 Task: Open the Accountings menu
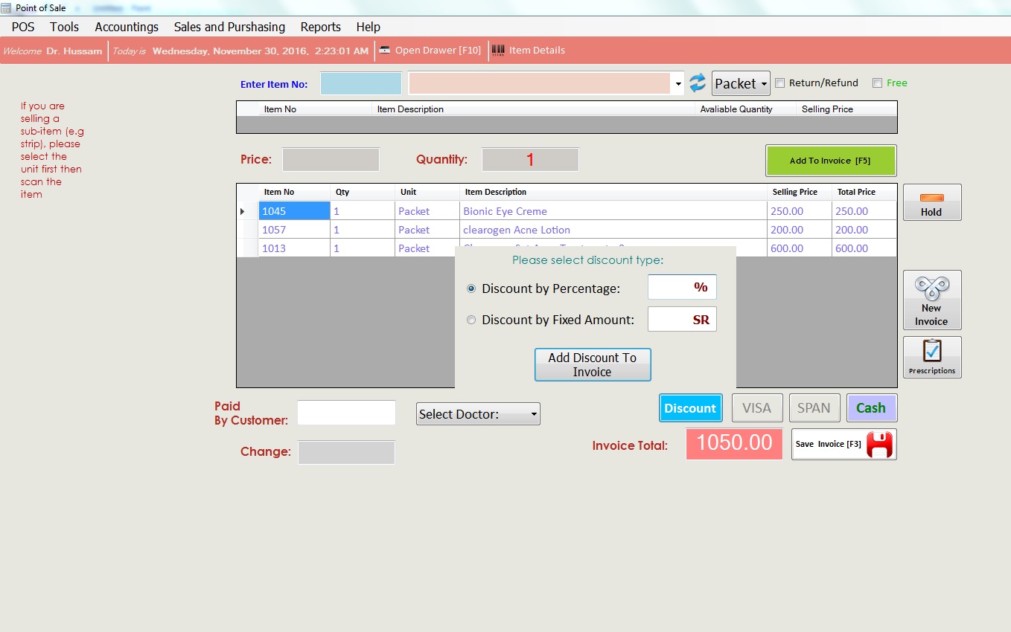pyautogui.click(x=127, y=27)
